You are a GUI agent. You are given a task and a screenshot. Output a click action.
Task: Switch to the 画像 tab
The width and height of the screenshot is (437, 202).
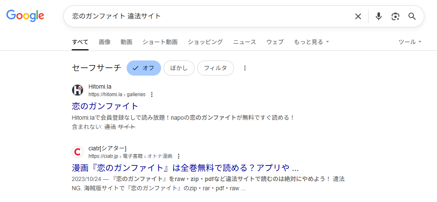[x=104, y=42]
